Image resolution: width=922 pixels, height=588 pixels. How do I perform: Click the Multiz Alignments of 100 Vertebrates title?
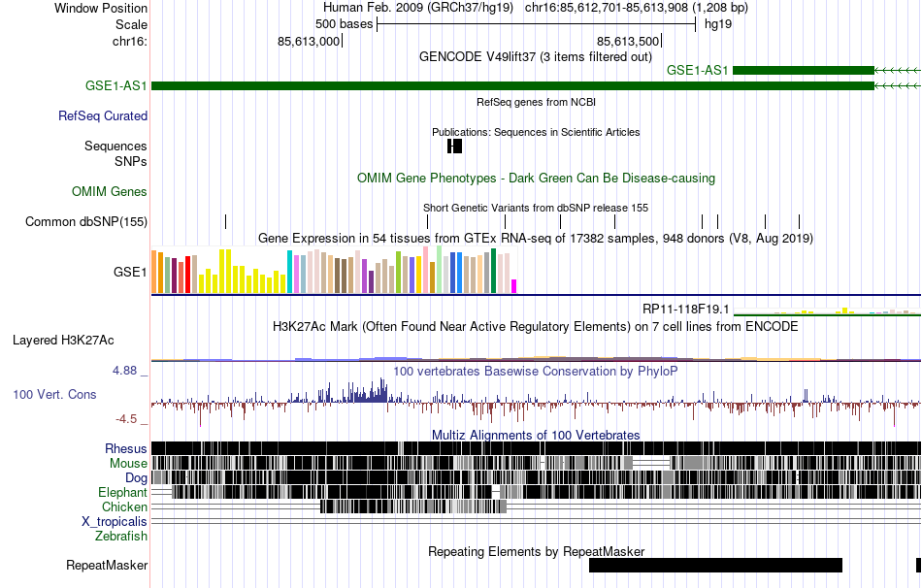536,435
